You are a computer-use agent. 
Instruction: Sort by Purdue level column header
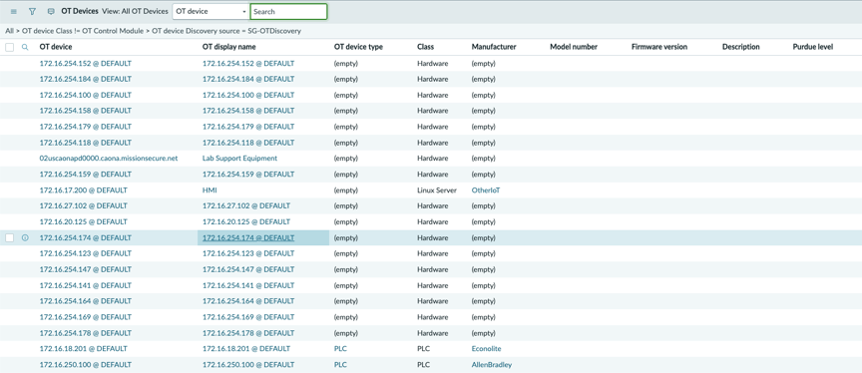point(812,47)
